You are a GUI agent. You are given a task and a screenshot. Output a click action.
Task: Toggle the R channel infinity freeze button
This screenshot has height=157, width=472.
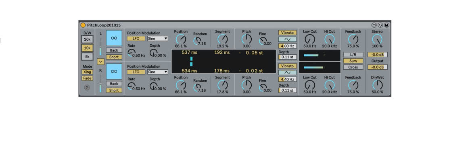pos(114,71)
